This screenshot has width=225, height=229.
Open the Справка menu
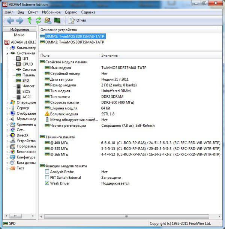[x=88, y=12]
